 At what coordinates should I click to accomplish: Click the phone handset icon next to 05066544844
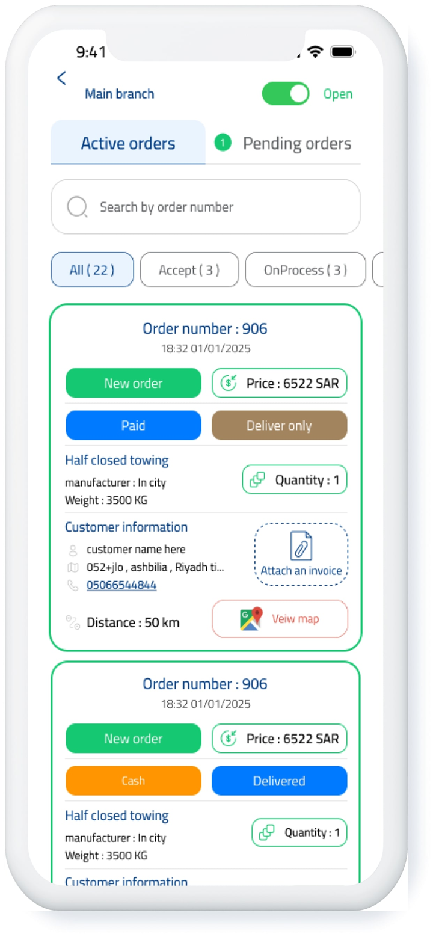[x=72, y=584]
